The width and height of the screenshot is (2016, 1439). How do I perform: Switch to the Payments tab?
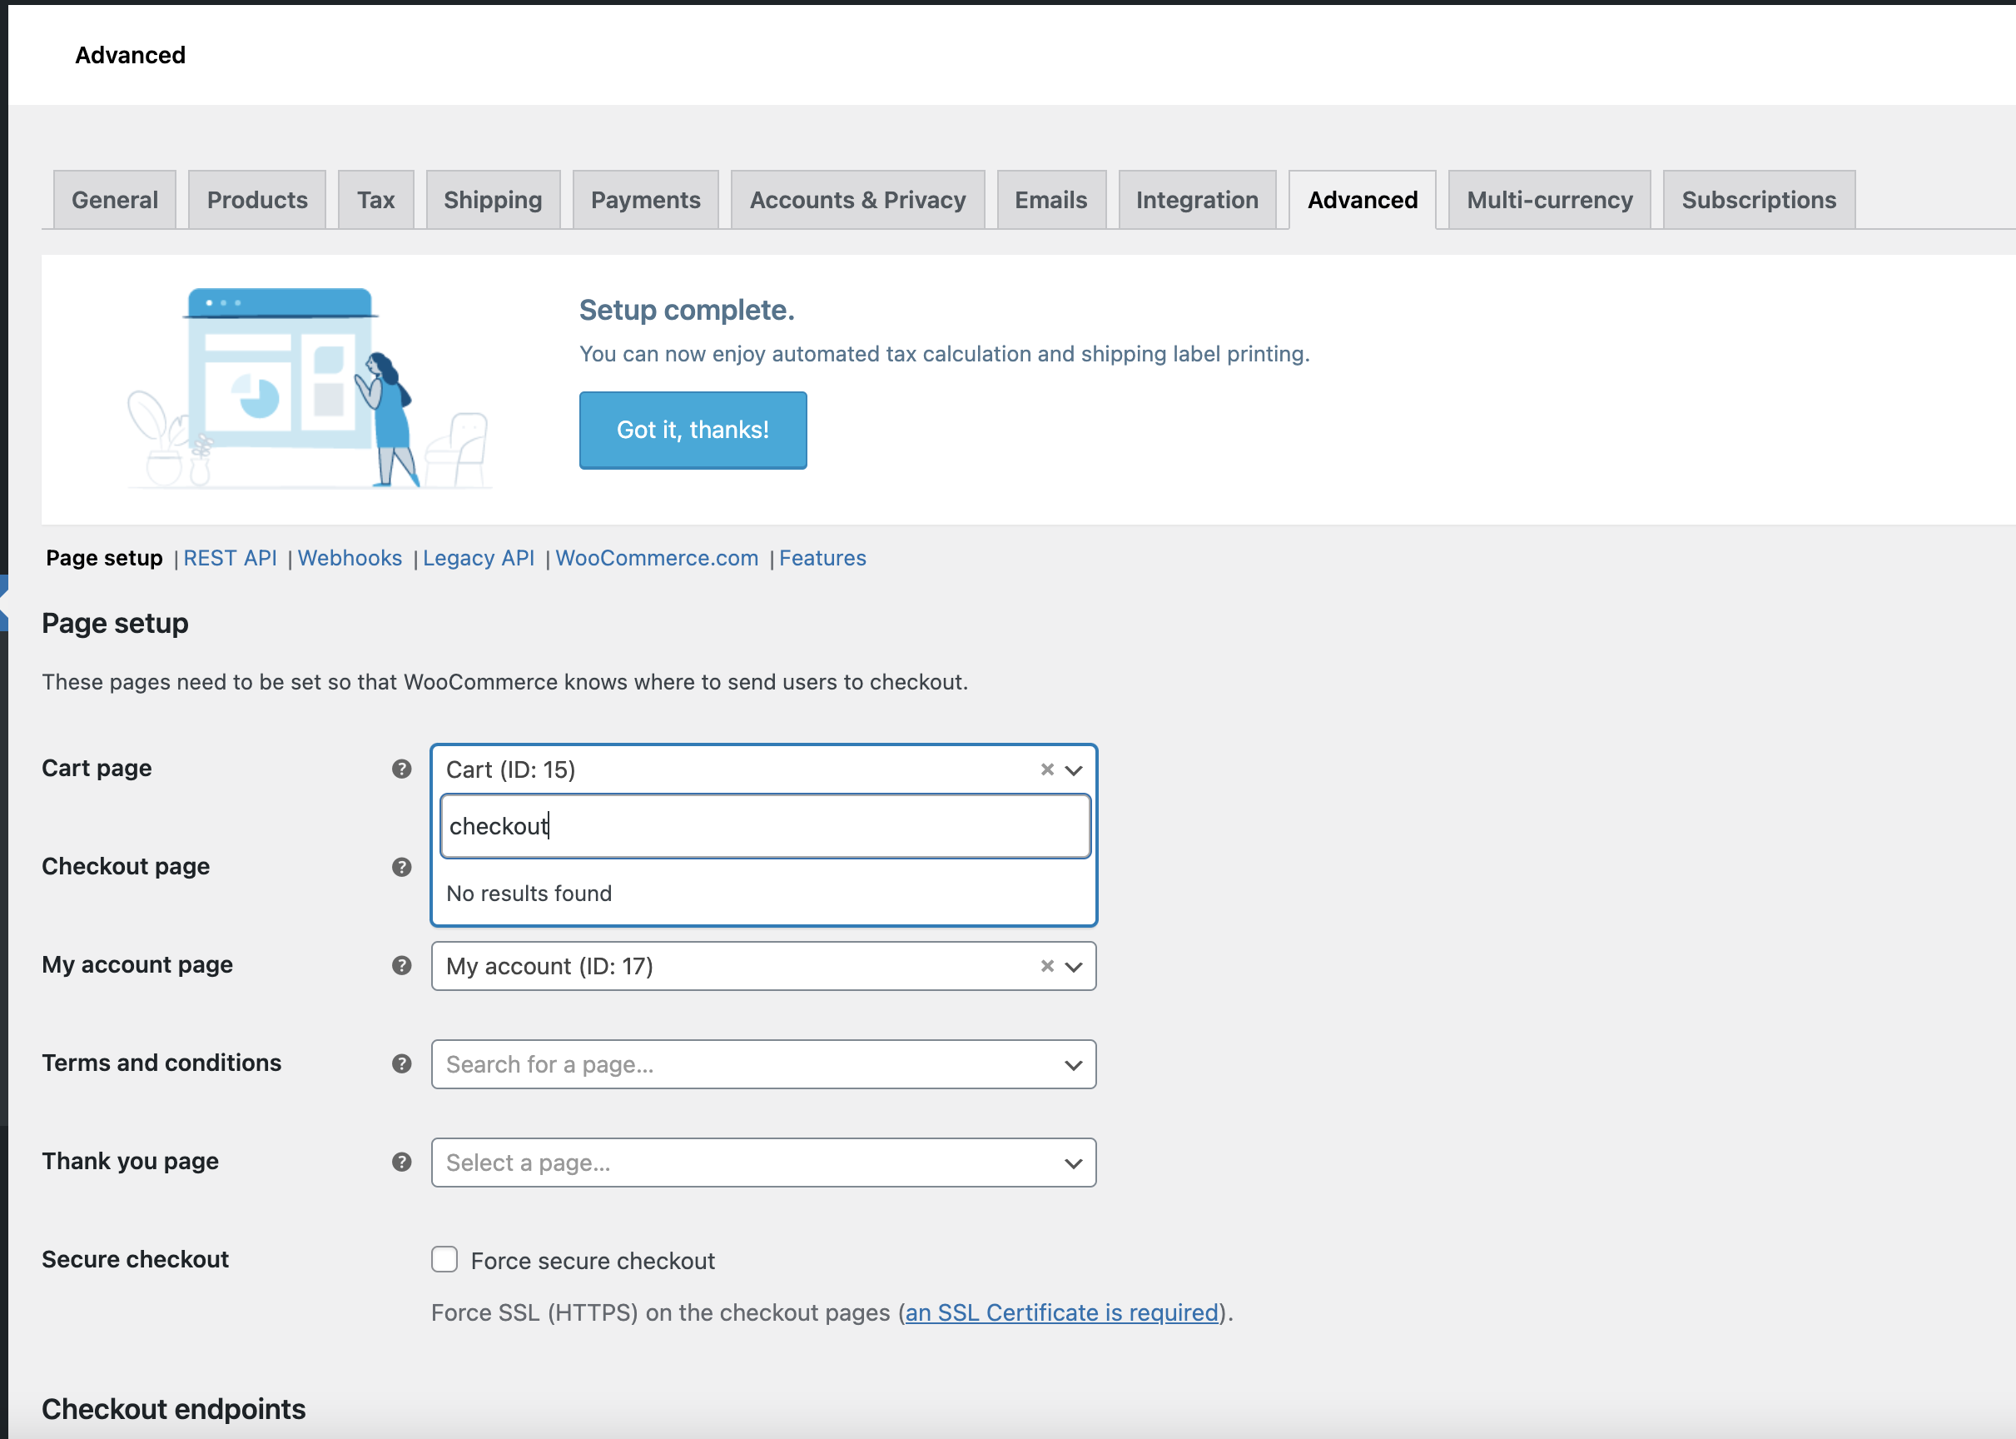click(x=646, y=198)
